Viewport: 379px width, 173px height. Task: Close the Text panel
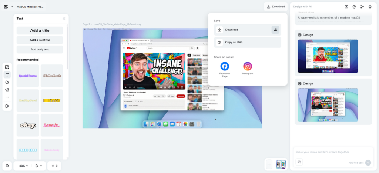click(64, 19)
